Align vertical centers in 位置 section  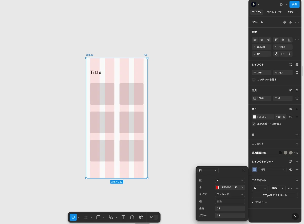(283, 40)
